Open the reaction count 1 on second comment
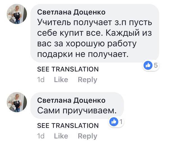The height and width of the screenshot is (141, 178). (121, 121)
